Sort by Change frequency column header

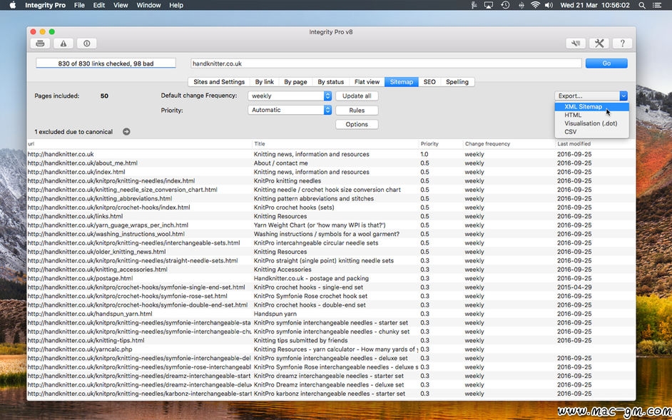pyautogui.click(x=509, y=144)
